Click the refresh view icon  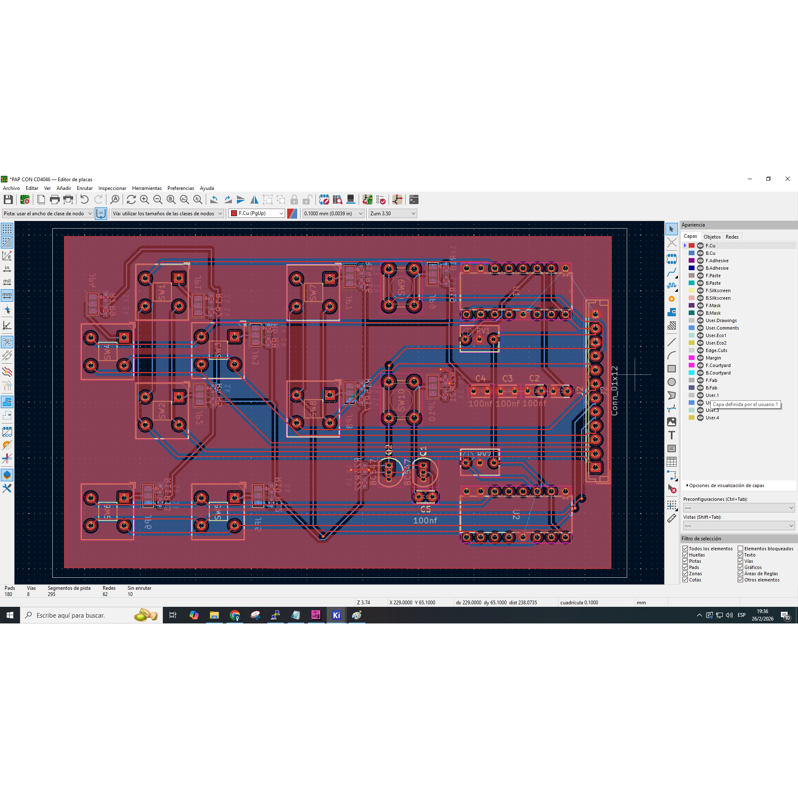click(131, 199)
